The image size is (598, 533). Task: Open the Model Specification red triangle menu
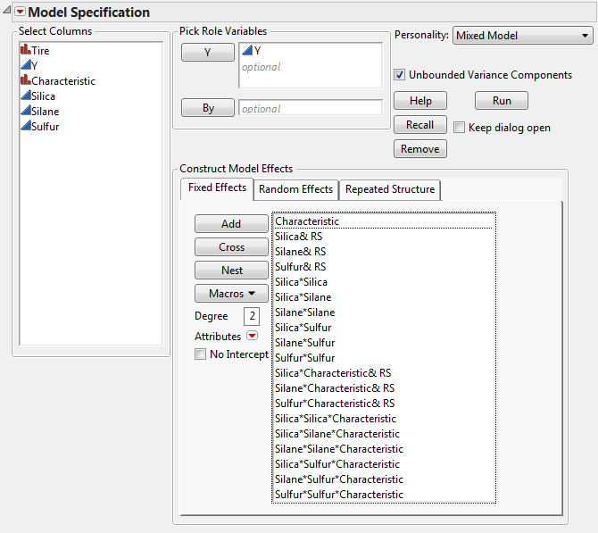(x=21, y=12)
